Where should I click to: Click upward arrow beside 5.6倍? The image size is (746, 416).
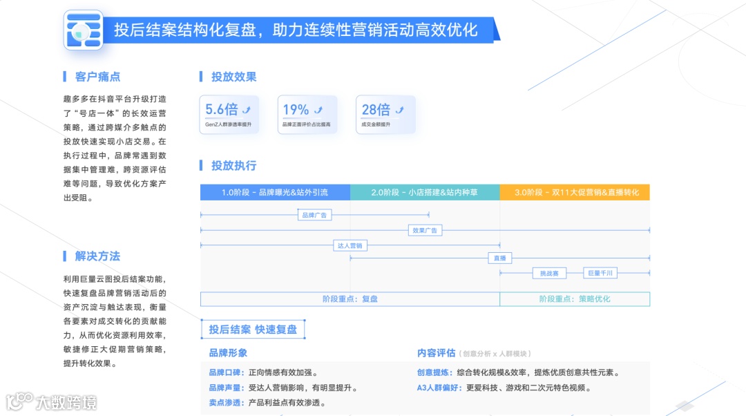(x=247, y=110)
